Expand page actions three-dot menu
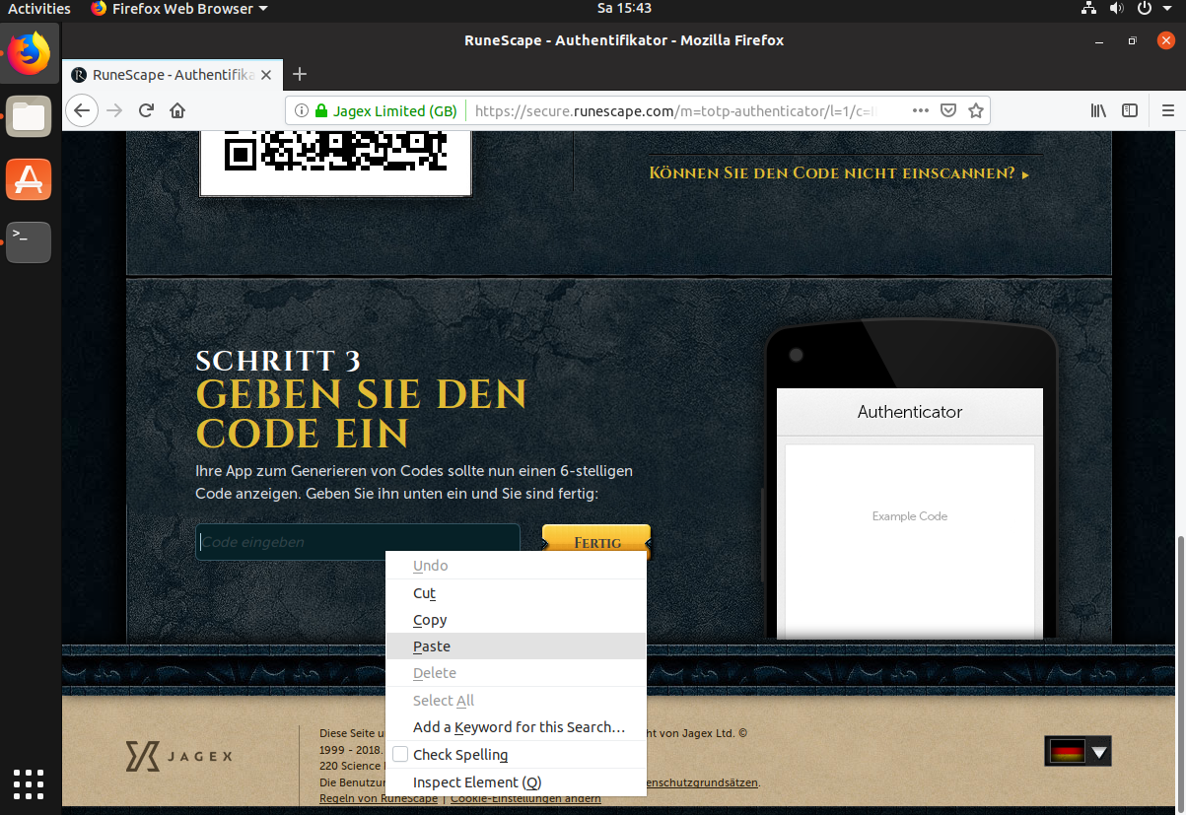 (x=920, y=110)
